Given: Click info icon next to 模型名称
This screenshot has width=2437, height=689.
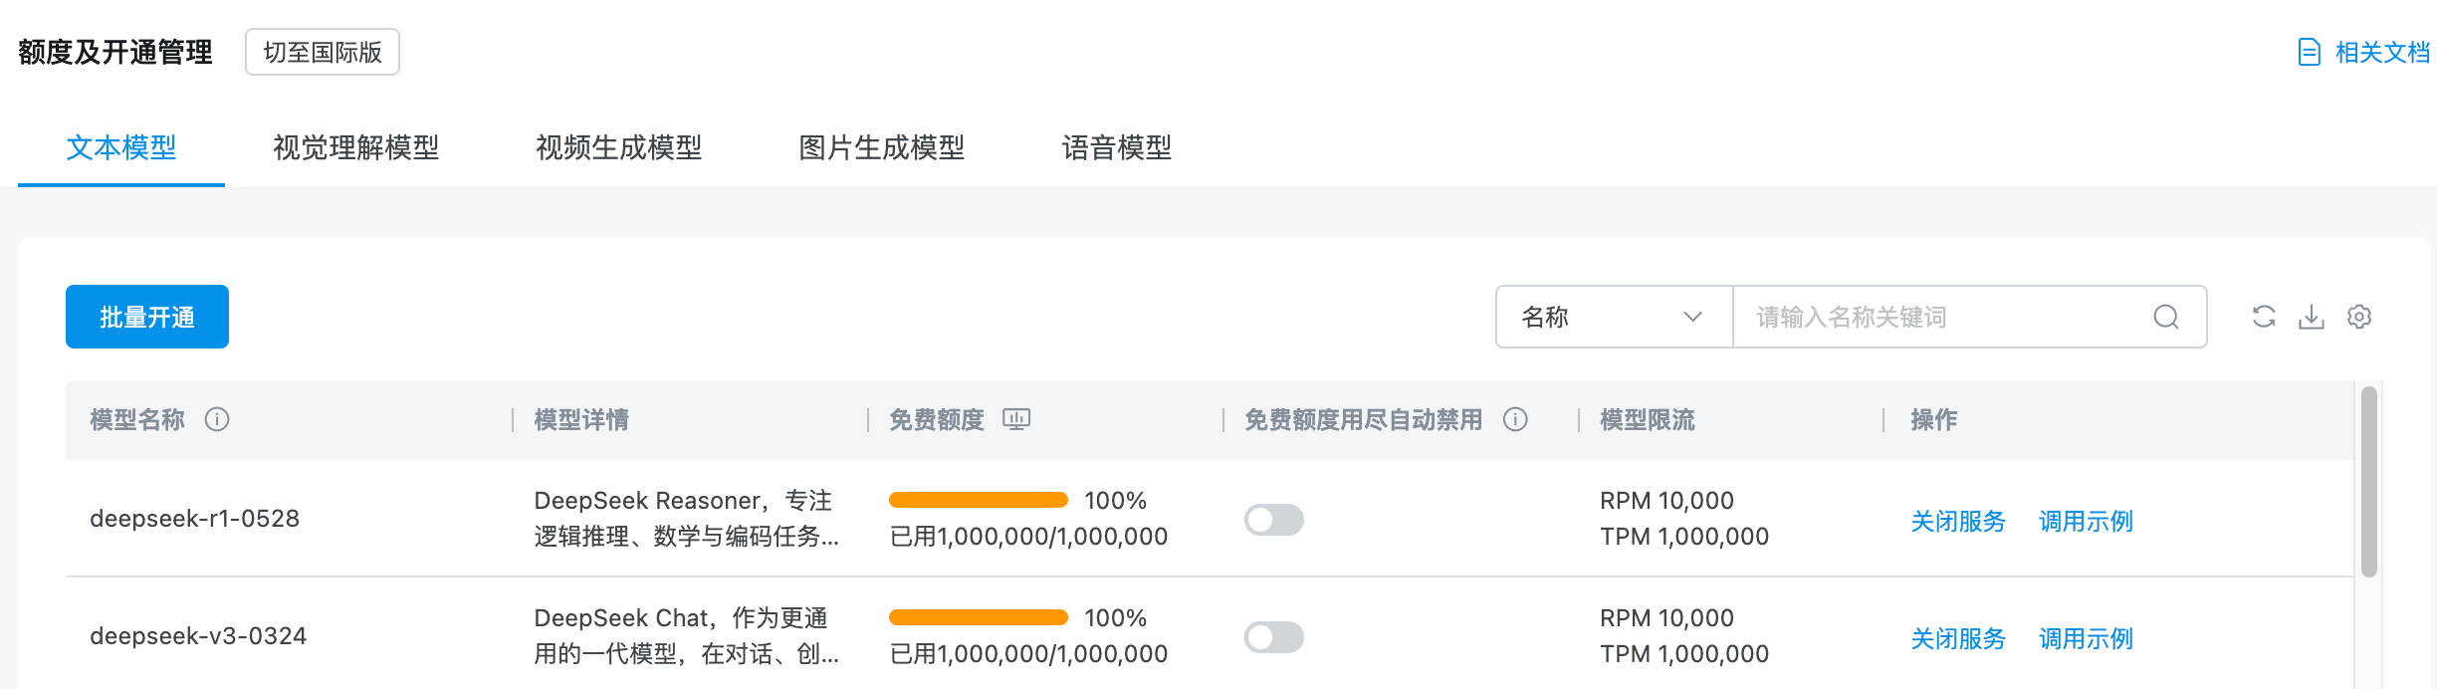Looking at the screenshot, I should (x=217, y=419).
